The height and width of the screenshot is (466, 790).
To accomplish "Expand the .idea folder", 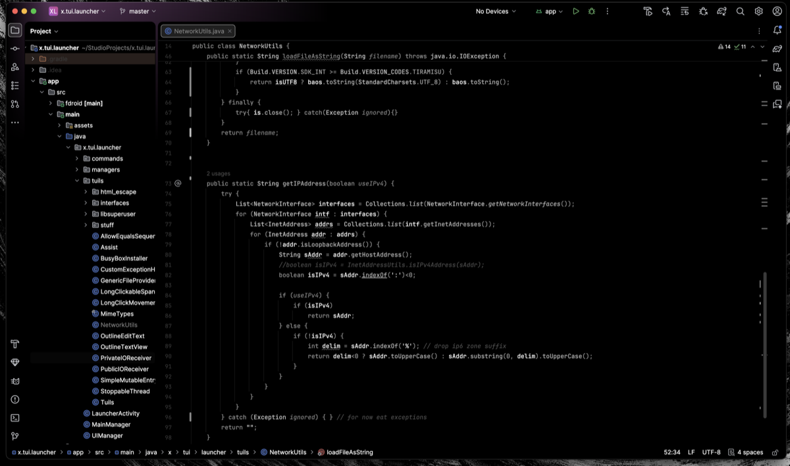I will 33,70.
